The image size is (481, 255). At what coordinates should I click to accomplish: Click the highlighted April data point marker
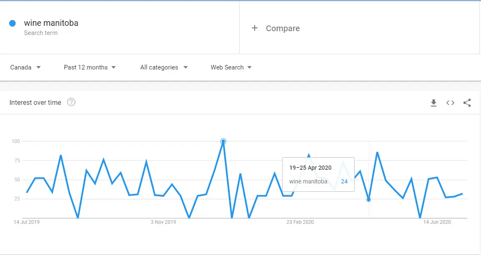pos(368,200)
